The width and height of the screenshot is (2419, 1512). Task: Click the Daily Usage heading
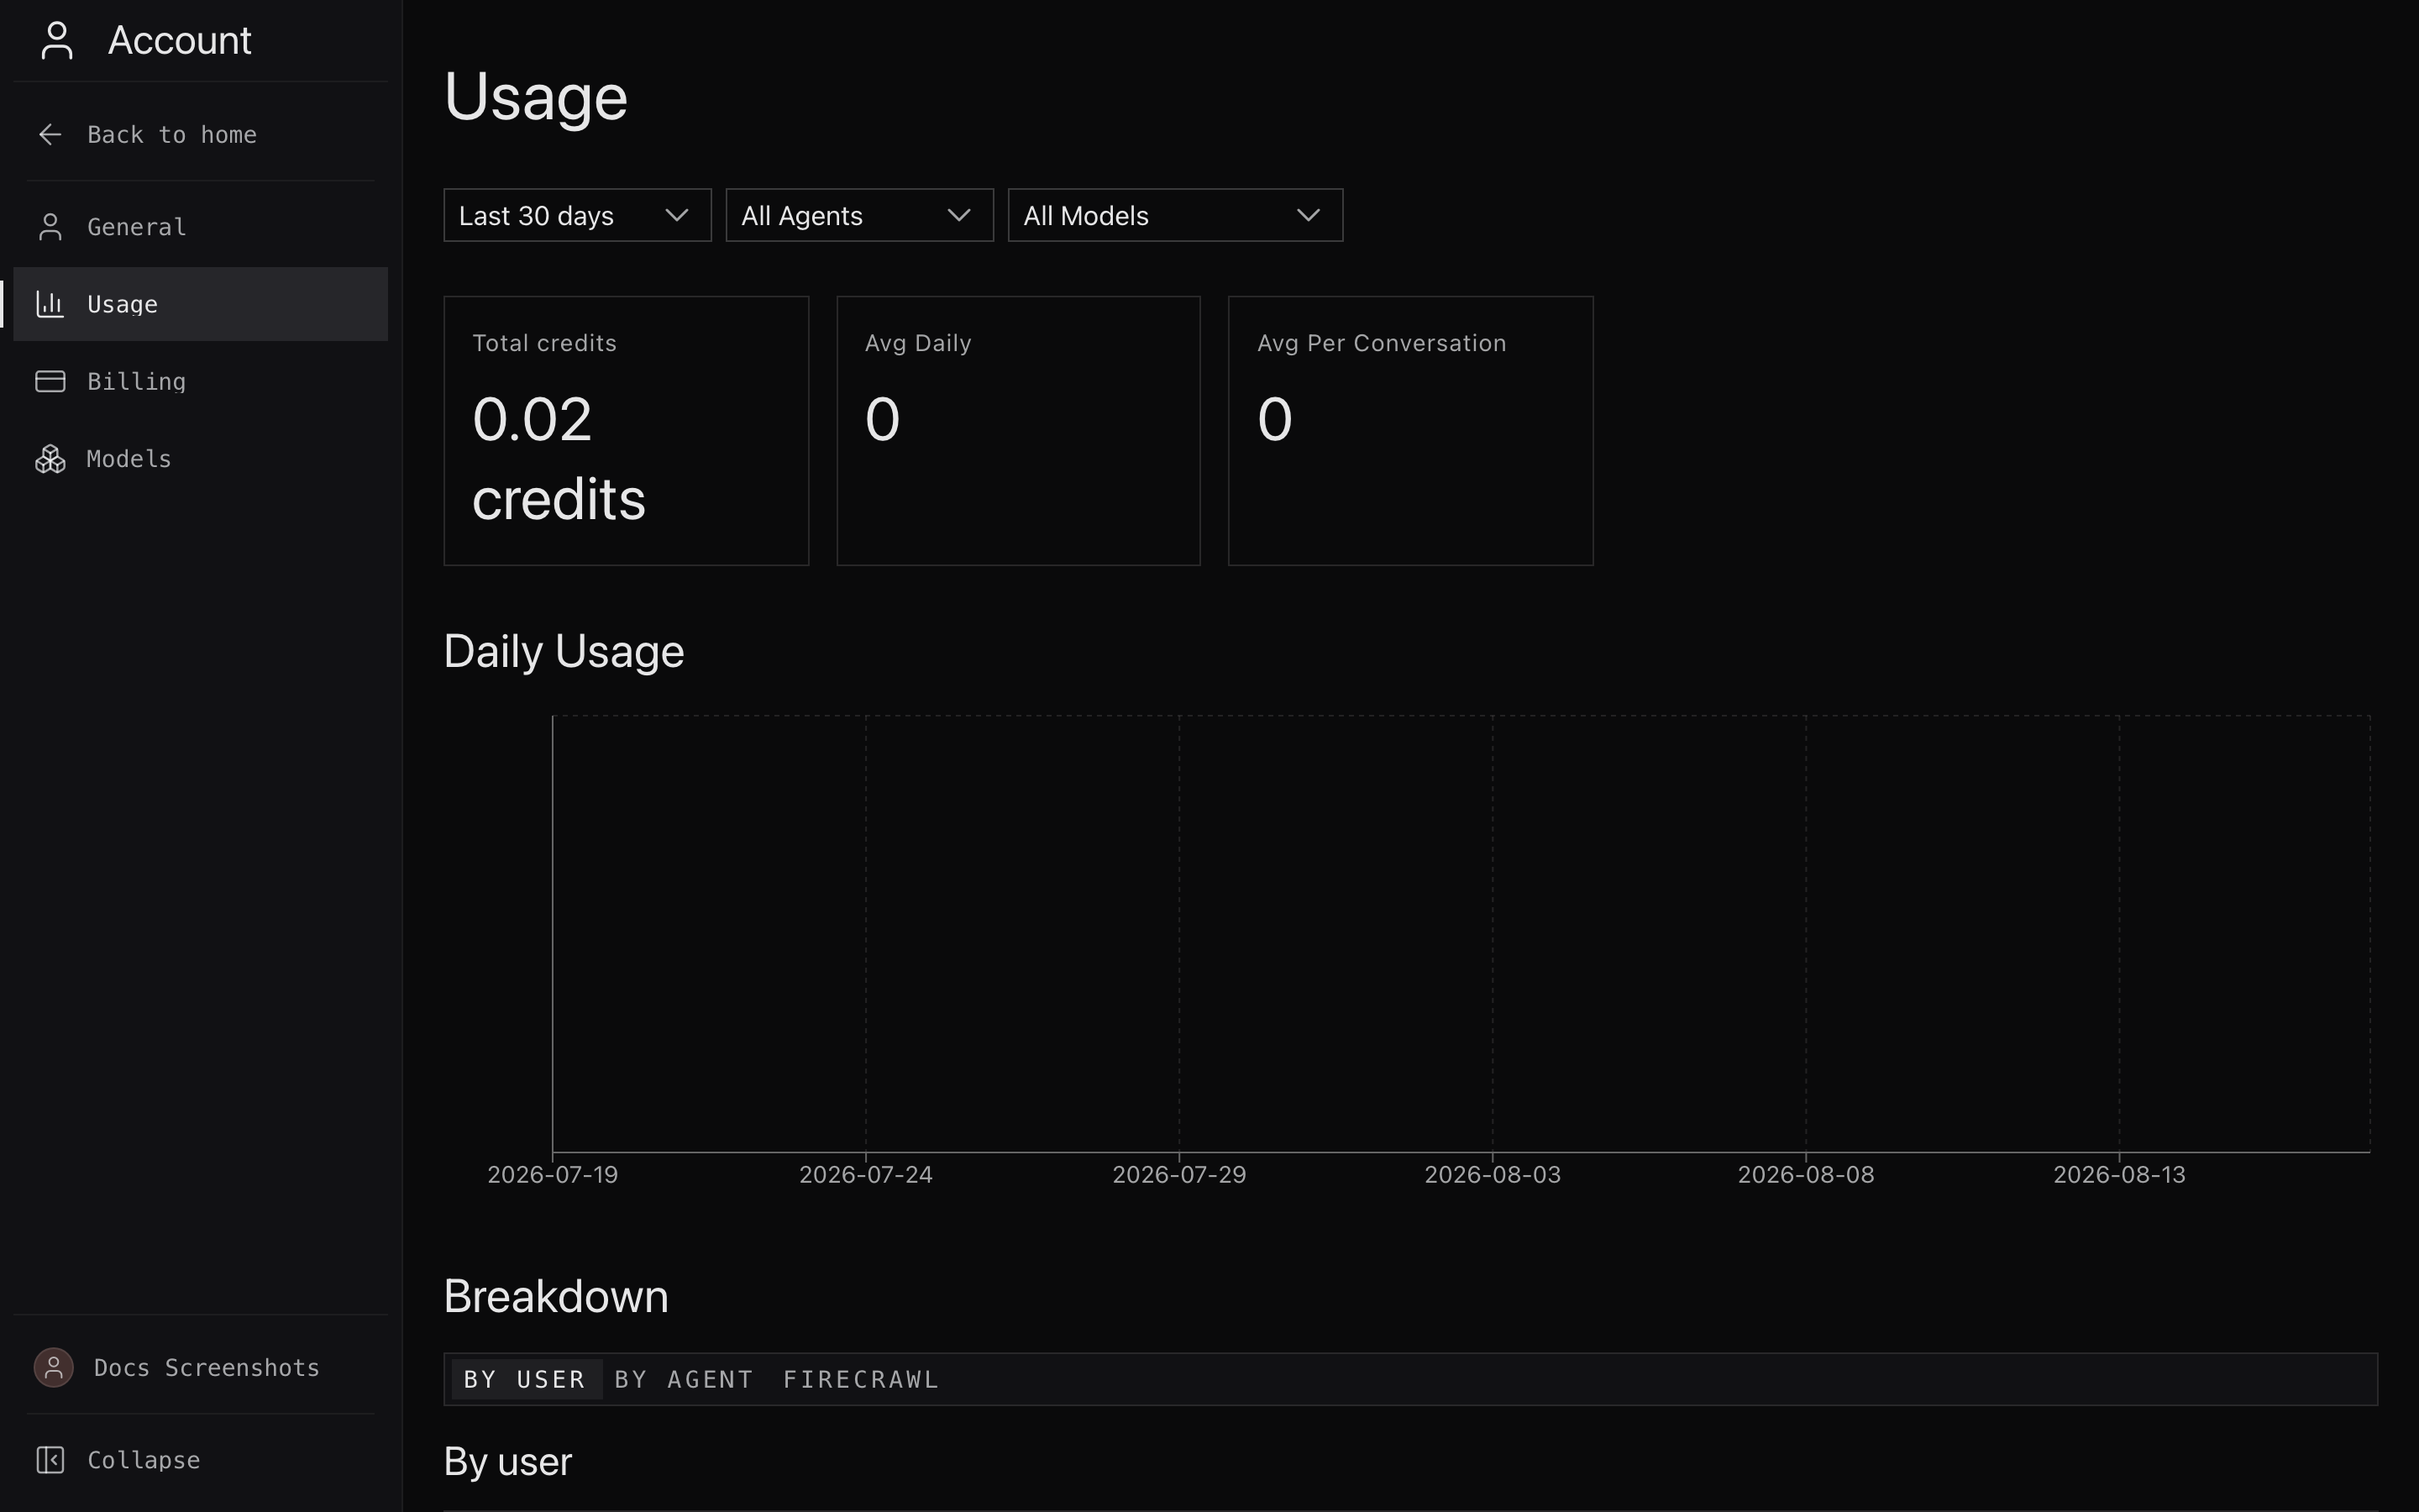[564, 652]
